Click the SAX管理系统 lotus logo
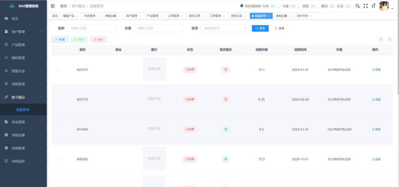Viewport: 399px width, 187px height. coord(12,6)
